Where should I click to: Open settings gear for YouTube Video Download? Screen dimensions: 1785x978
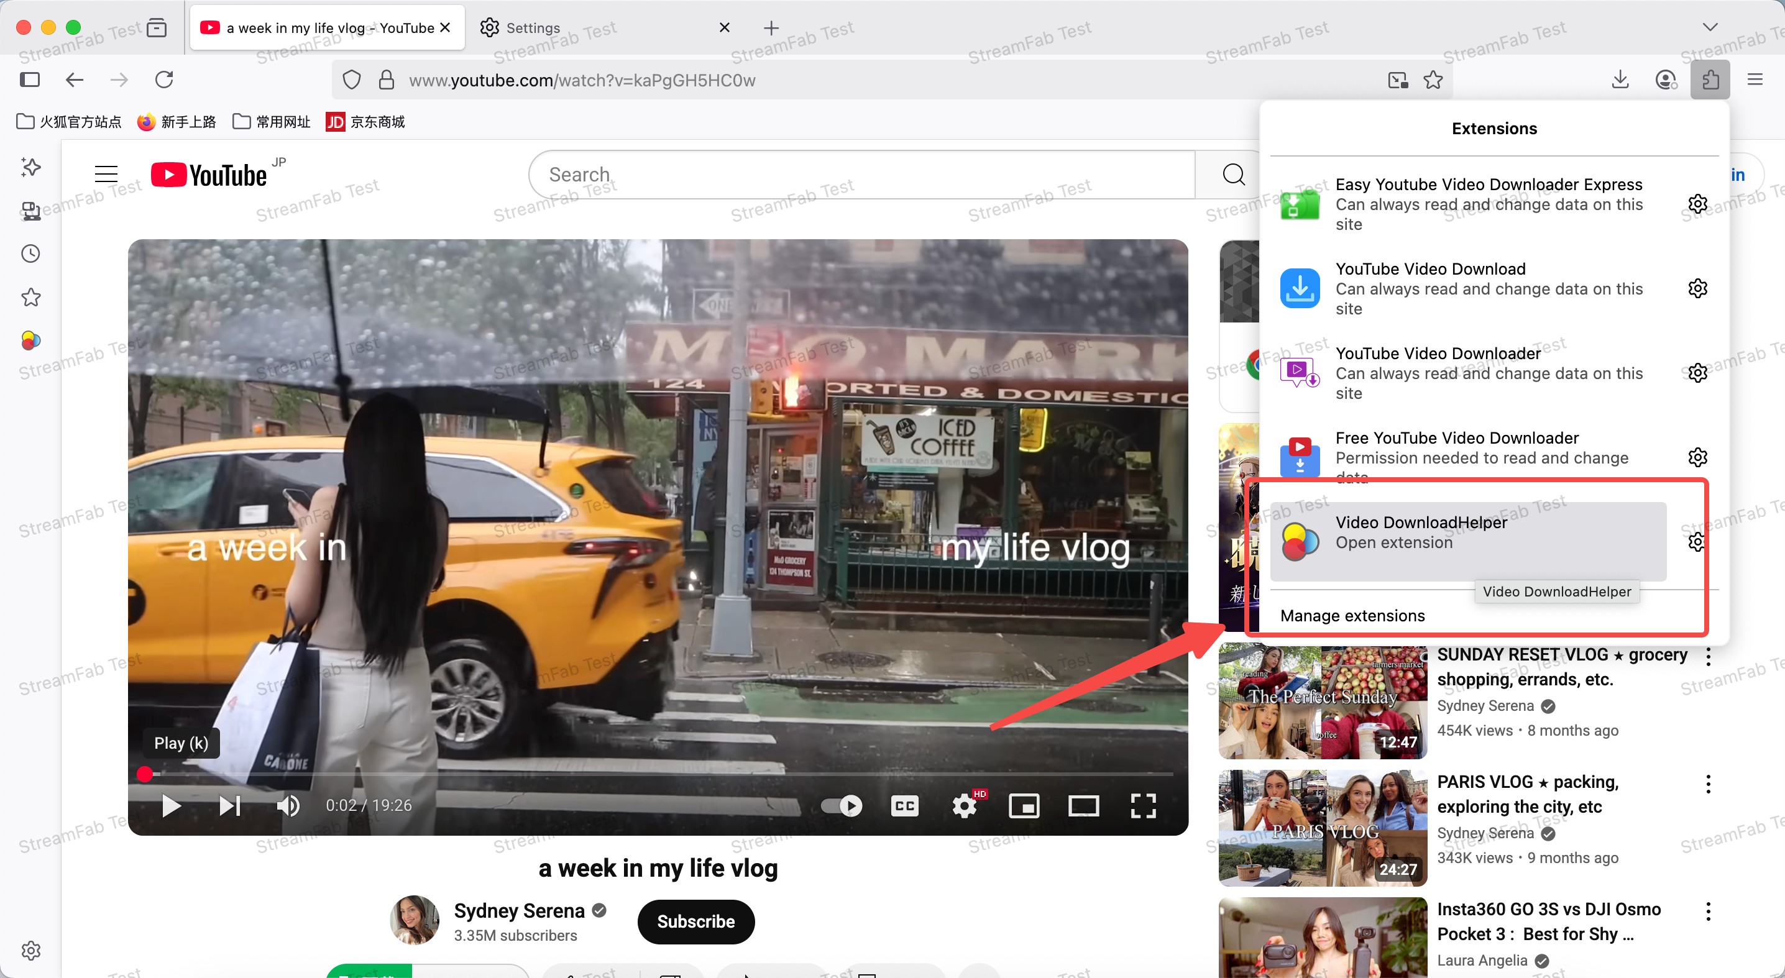1698,288
